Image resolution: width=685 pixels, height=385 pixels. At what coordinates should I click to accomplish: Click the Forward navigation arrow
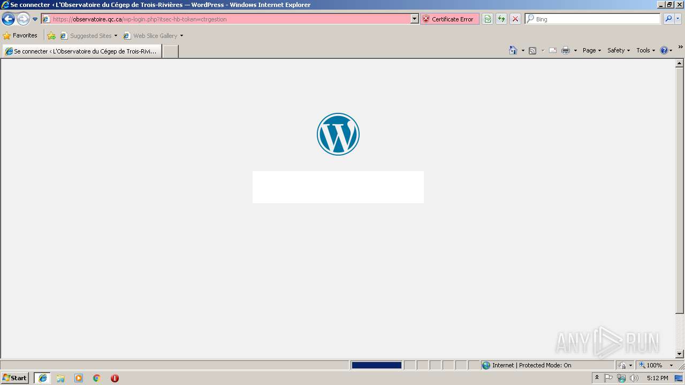pyautogui.click(x=23, y=19)
